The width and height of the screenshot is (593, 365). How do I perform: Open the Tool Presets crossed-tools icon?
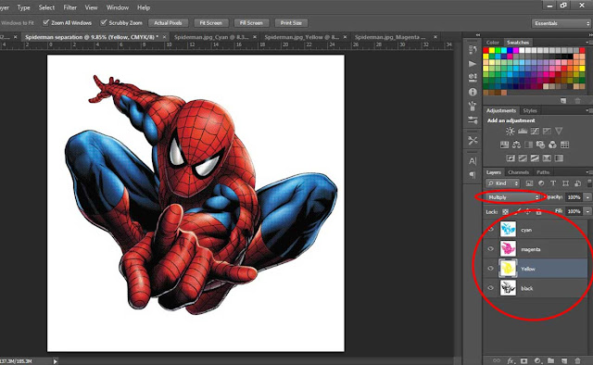click(x=473, y=140)
